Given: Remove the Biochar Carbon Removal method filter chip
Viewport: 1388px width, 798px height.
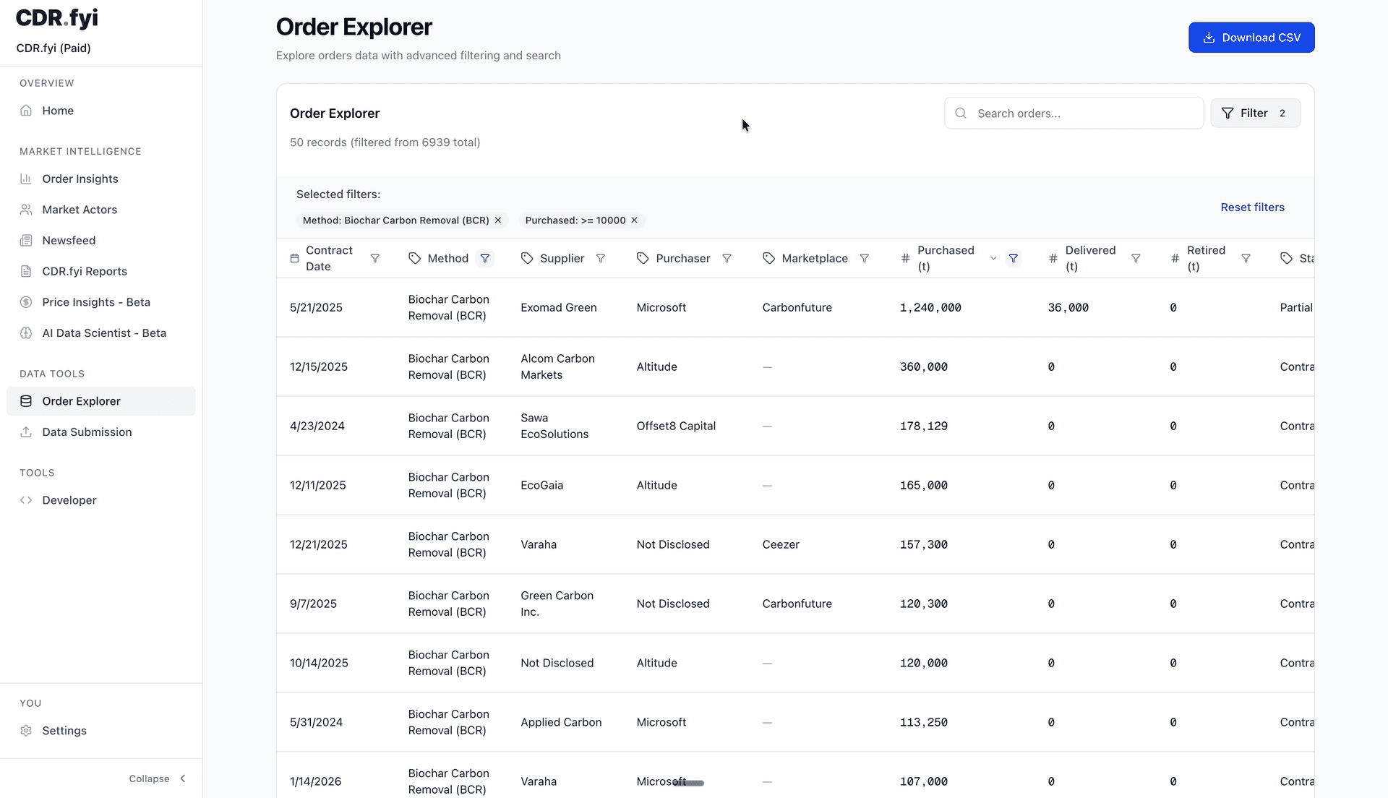Looking at the screenshot, I should click(498, 220).
